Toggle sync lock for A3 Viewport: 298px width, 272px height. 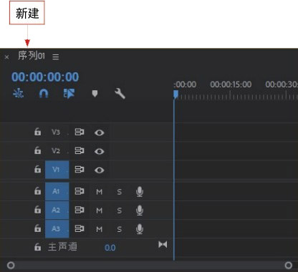[x=80, y=229]
